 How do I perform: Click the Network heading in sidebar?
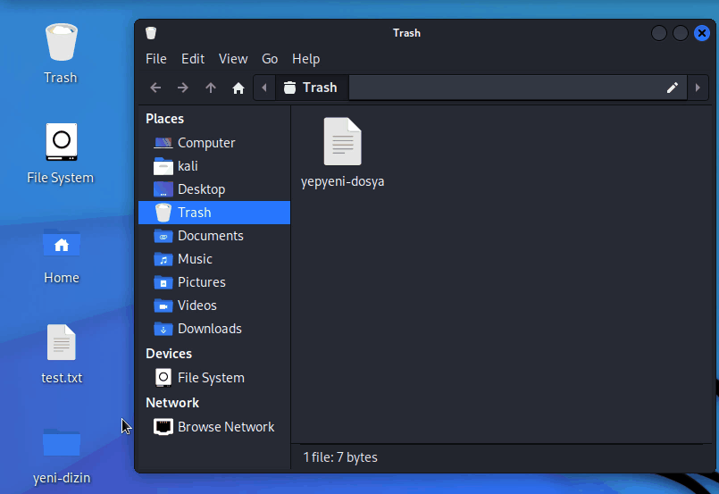tap(172, 403)
